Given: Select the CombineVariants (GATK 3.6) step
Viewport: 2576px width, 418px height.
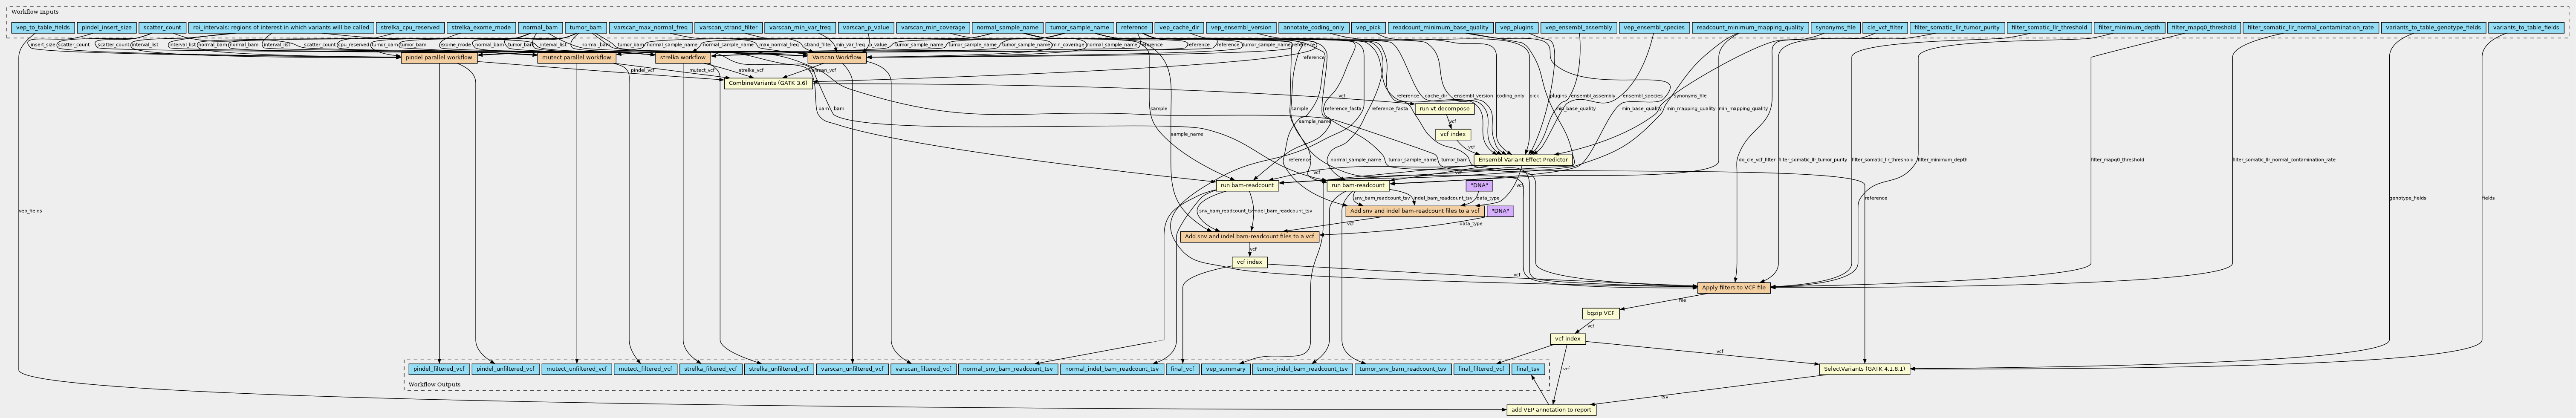Looking at the screenshot, I should tap(768, 83).
